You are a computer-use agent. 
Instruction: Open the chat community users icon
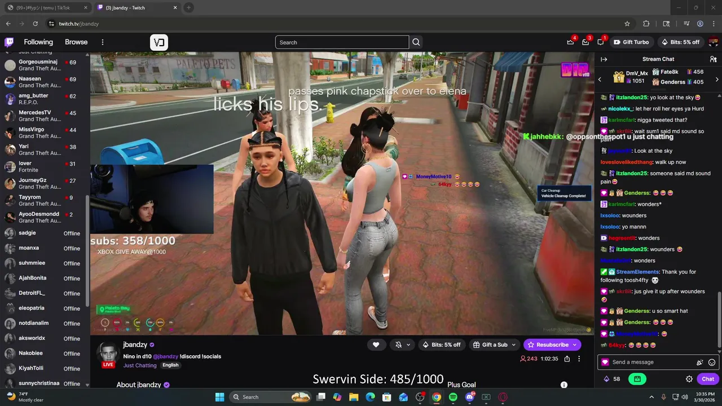(x=713, y=59)
